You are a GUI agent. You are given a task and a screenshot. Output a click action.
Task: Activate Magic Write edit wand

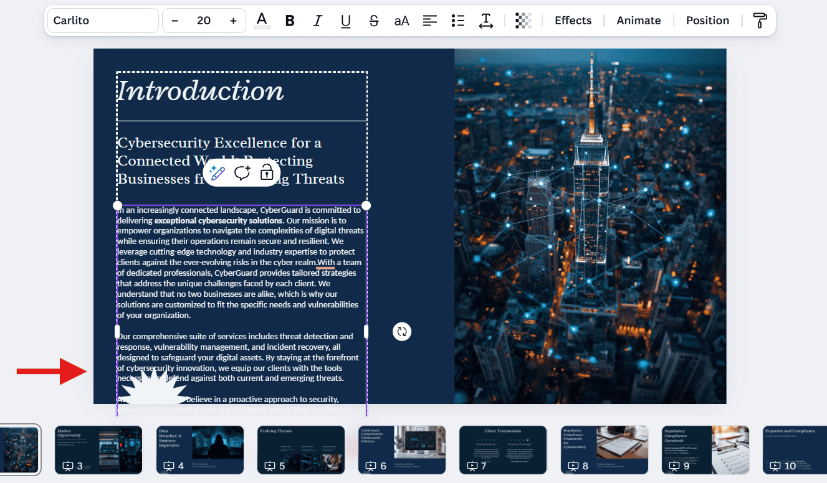pos(217,173)
